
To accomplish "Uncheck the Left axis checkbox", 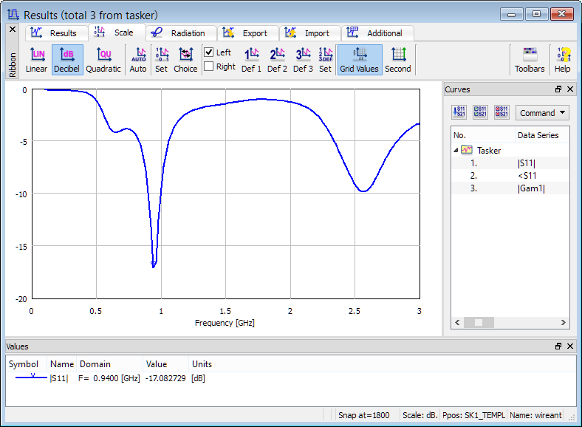I will [x=209, y=52].
